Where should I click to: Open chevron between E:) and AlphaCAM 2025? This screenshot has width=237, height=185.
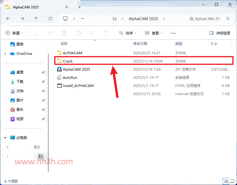click(123, 19)
